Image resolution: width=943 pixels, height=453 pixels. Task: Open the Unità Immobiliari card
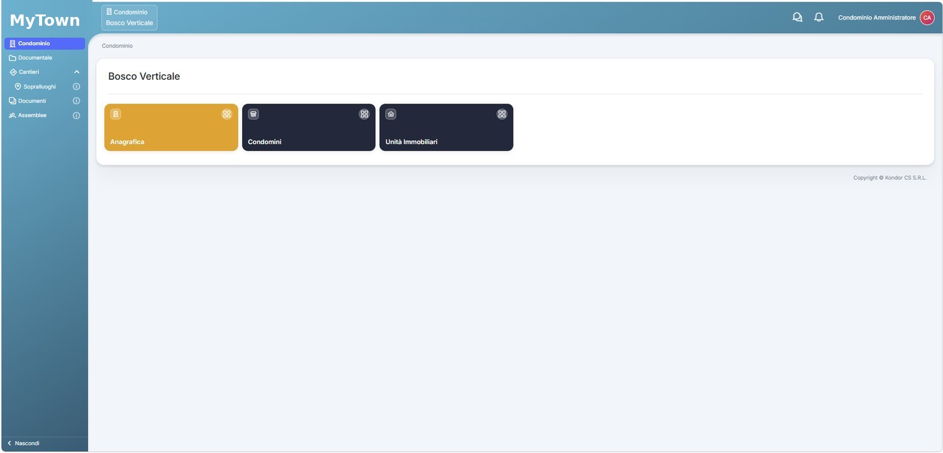point(446,128)
